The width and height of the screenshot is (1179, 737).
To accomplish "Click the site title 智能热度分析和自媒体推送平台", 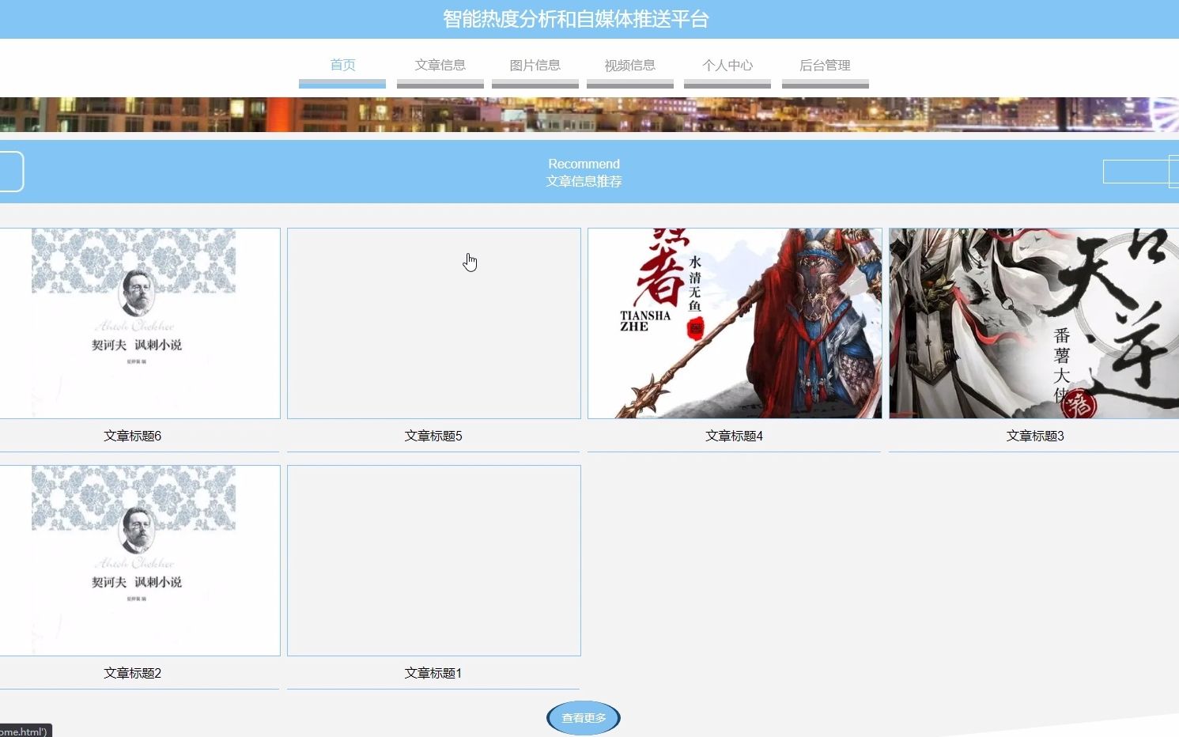I will (576, 18).
